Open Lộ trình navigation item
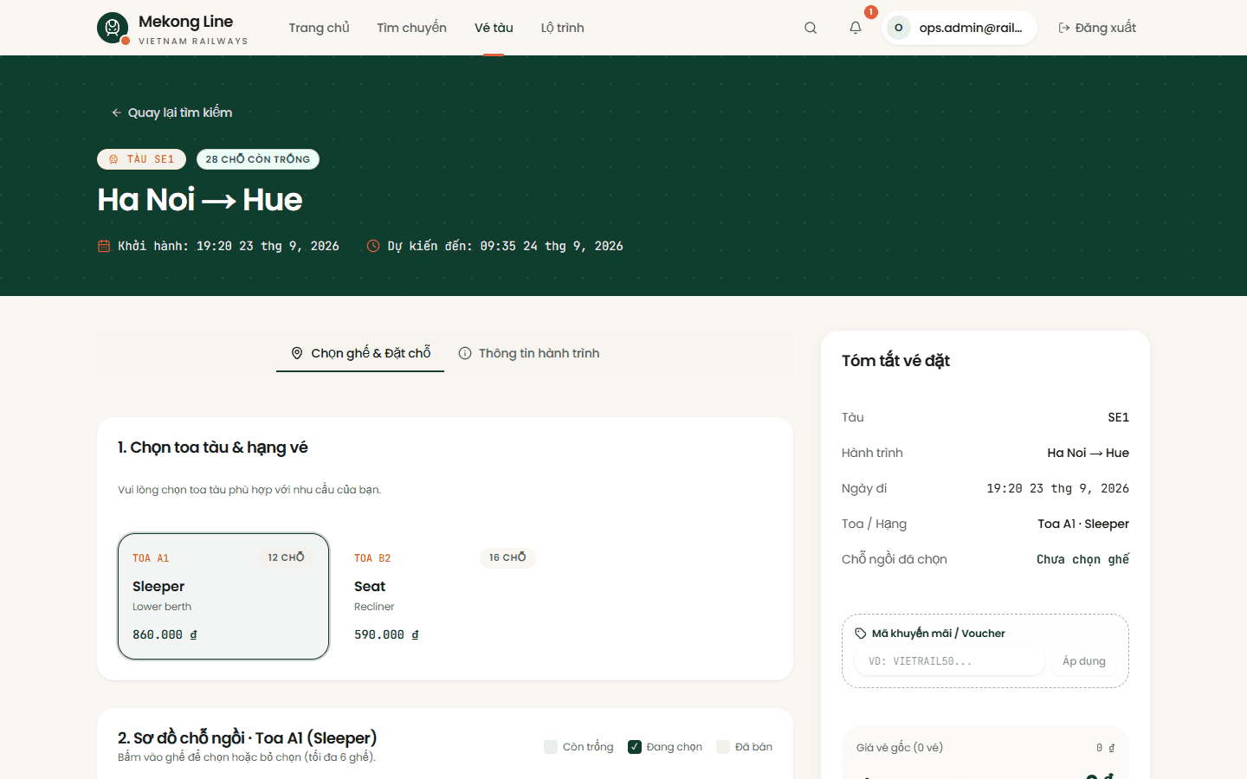 coord(562,28)
